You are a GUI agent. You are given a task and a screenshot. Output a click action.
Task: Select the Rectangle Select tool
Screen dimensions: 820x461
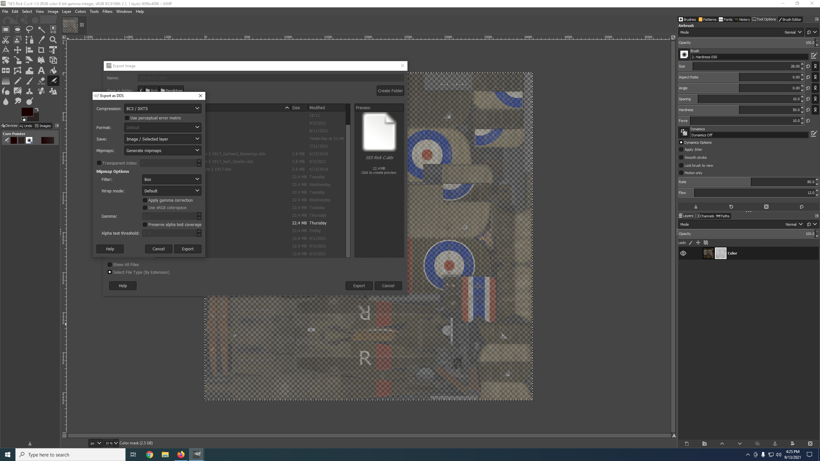[x=6, y=29]
